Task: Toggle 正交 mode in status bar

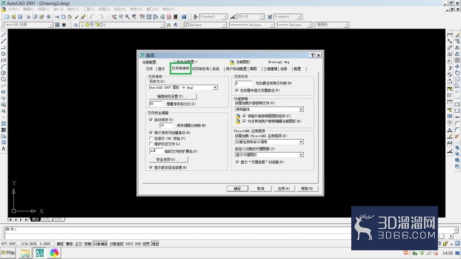Action: coord(78,244)
